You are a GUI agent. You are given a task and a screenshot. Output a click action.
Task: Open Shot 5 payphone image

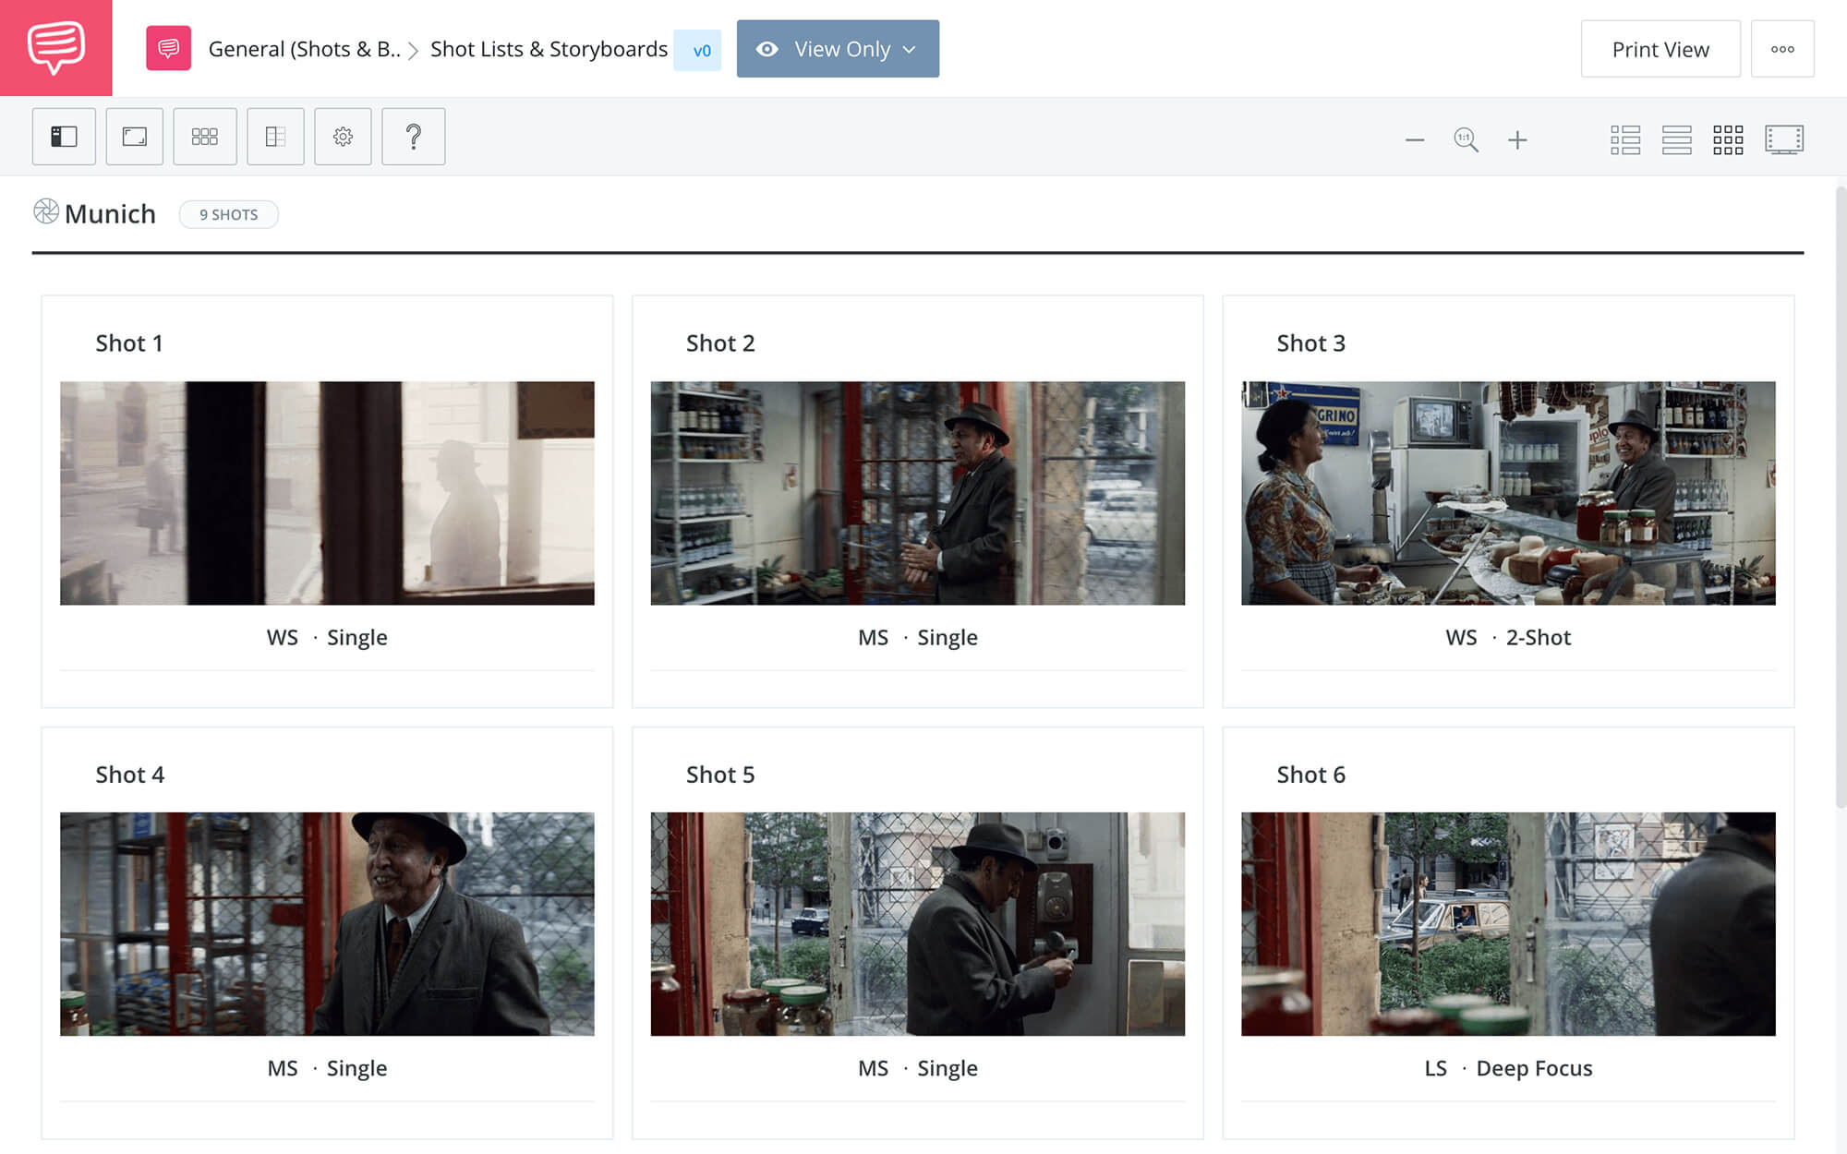[918, 924]
